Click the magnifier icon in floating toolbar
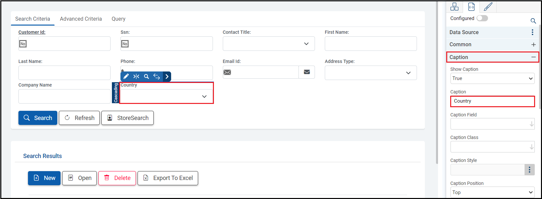This screenshot has width=542, height=199. [x=146, y=76]
